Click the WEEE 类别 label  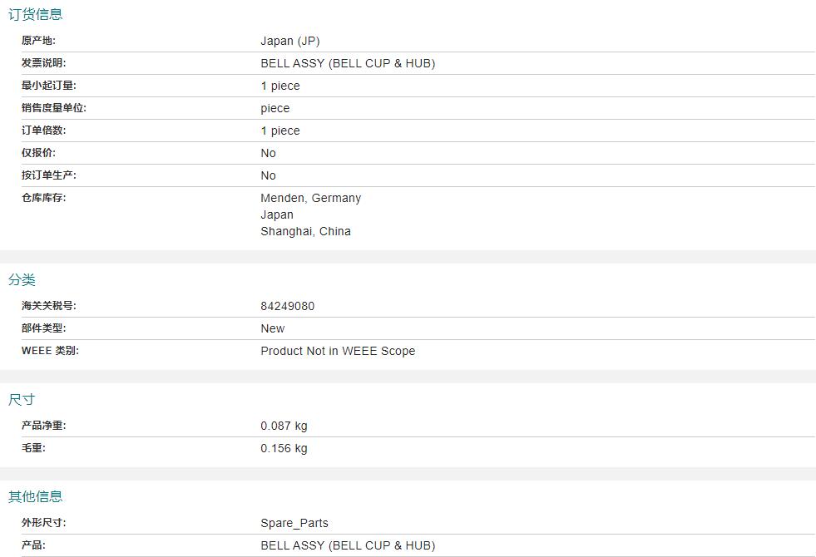click(50, 351)
